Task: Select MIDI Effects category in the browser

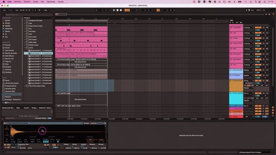Action: click(9, 56)
